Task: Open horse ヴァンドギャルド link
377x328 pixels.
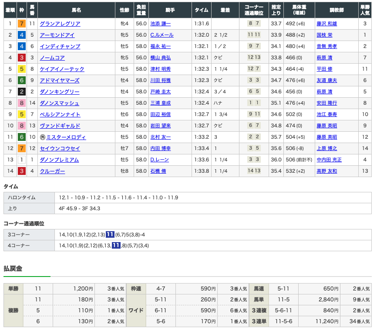Action: point(60,126)
